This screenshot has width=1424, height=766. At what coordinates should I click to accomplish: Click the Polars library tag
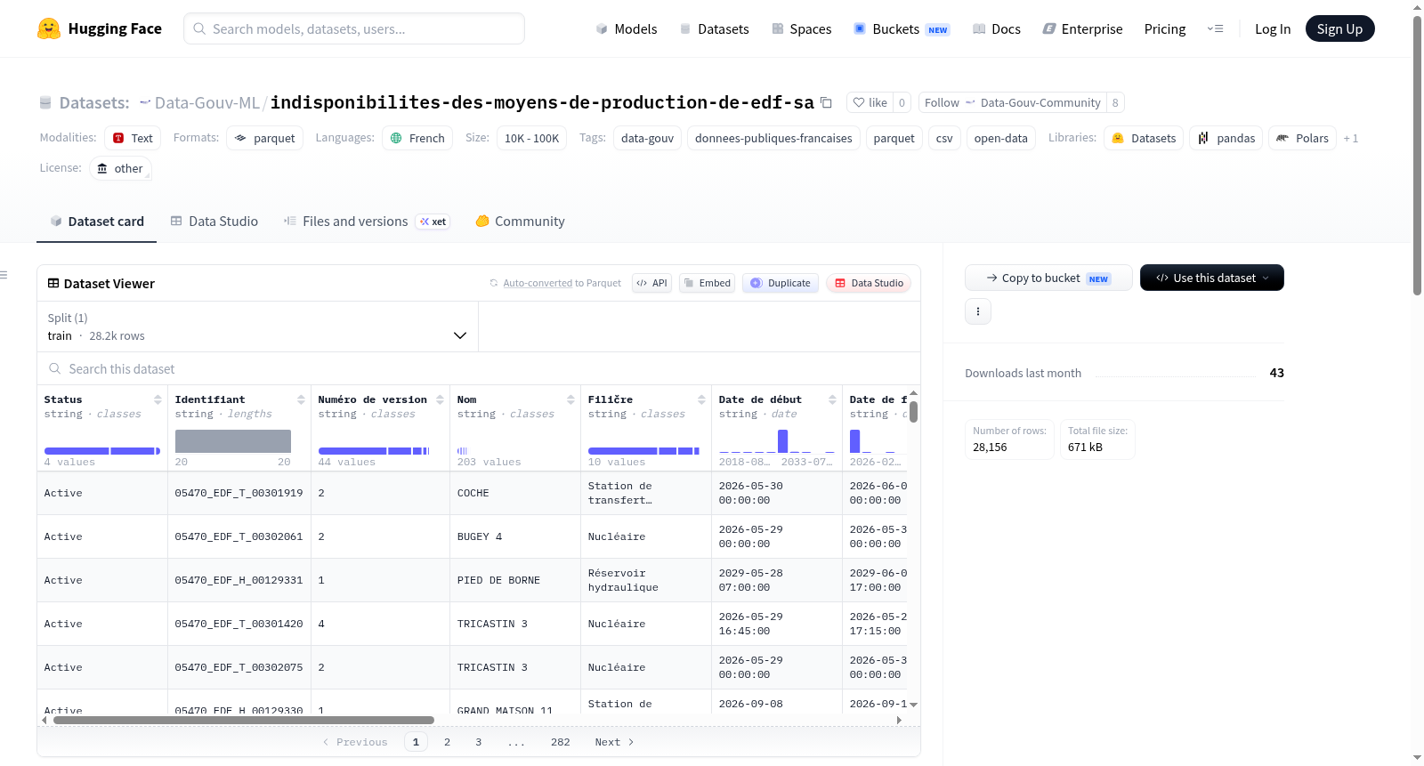point(1302,138)
